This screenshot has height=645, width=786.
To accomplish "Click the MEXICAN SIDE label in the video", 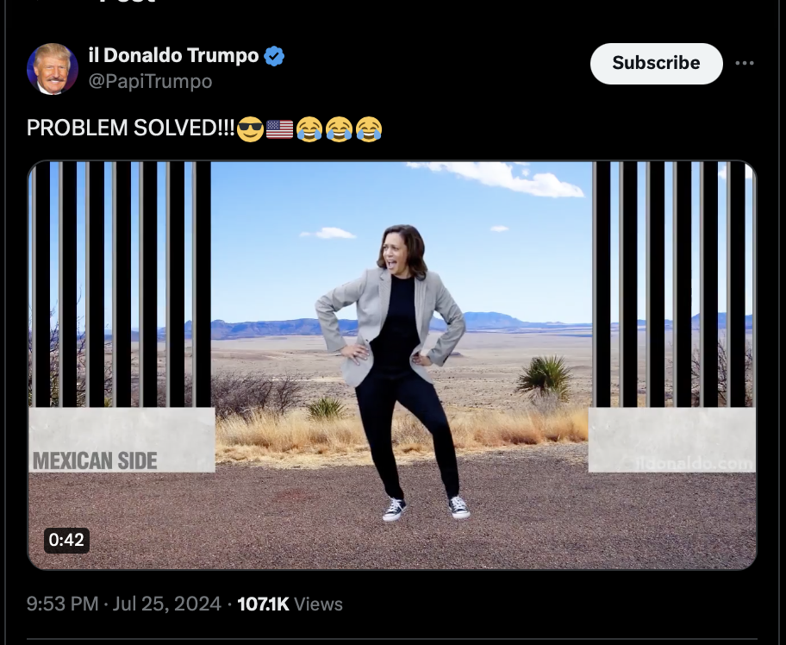I will [x=96, y=460].
